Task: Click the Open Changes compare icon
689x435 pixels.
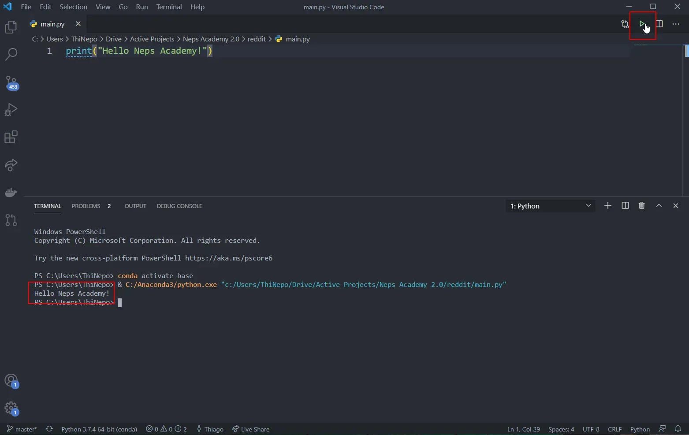Action: point(625,24)
